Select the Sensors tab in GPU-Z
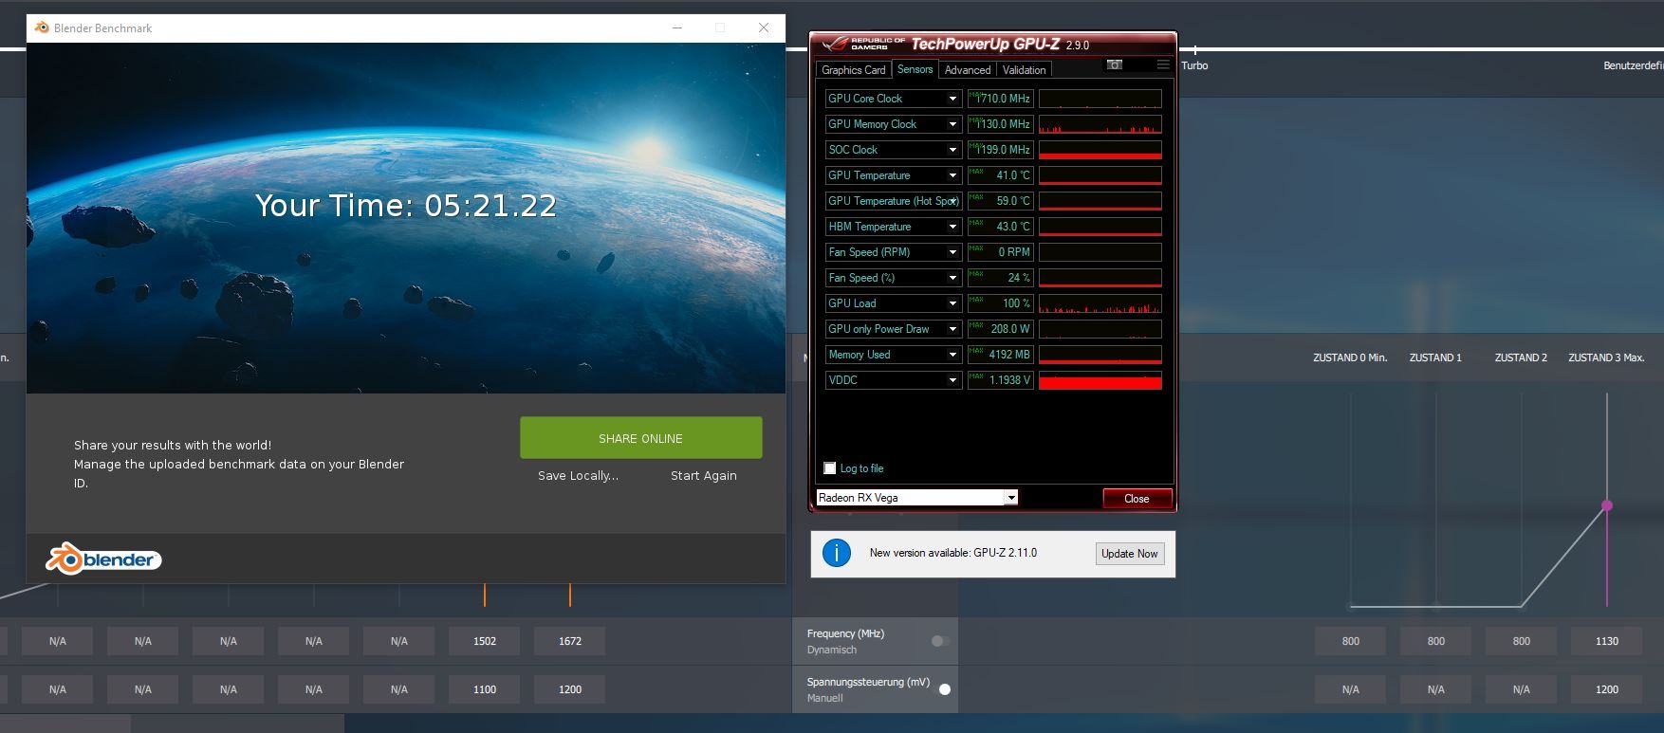 coord(915,69)
